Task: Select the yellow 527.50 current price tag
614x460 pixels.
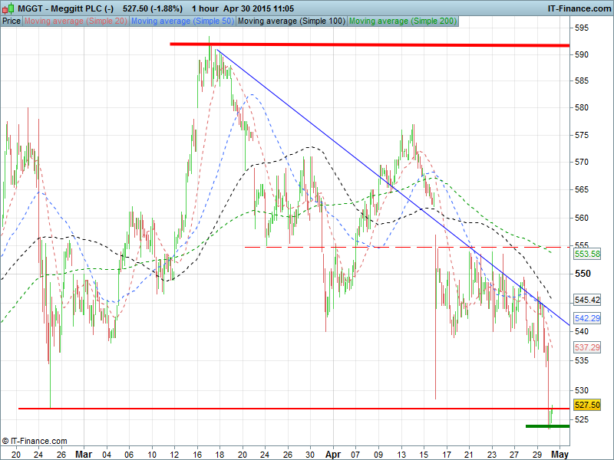Action: click(x=586, y=405)
